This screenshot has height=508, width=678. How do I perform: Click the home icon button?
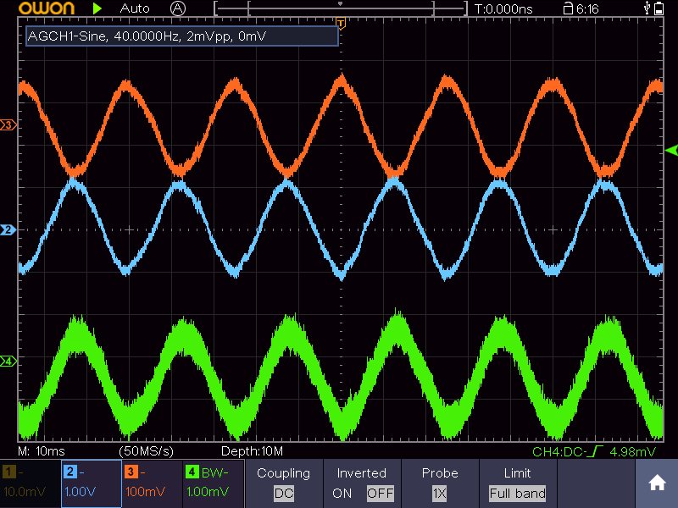coord(657,483)
